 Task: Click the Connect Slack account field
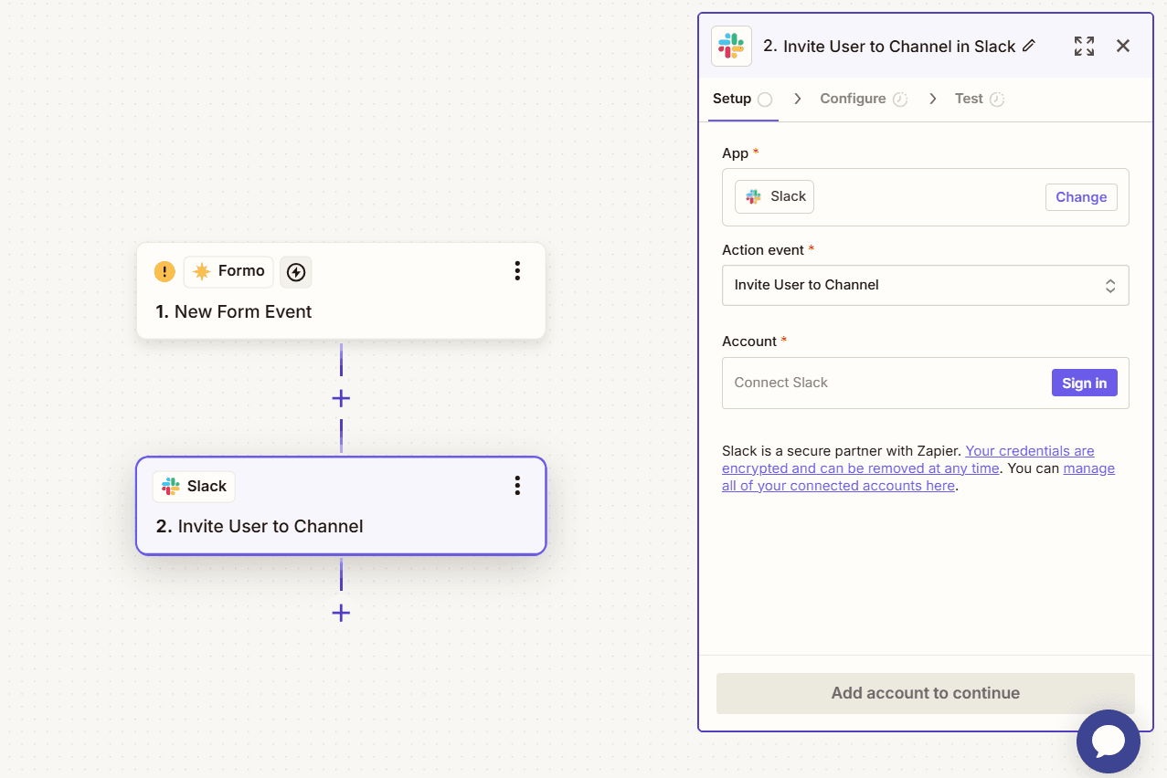[925, 383]
